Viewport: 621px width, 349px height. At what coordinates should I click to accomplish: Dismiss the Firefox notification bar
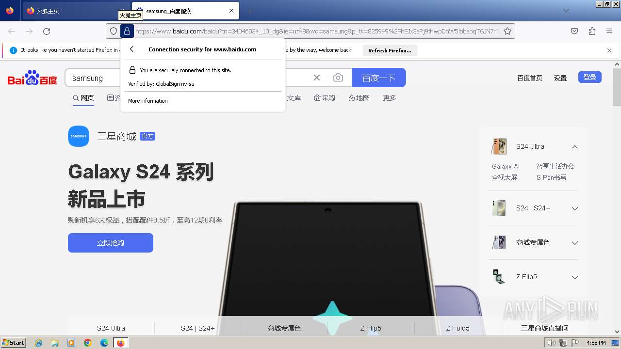(609, 50)
